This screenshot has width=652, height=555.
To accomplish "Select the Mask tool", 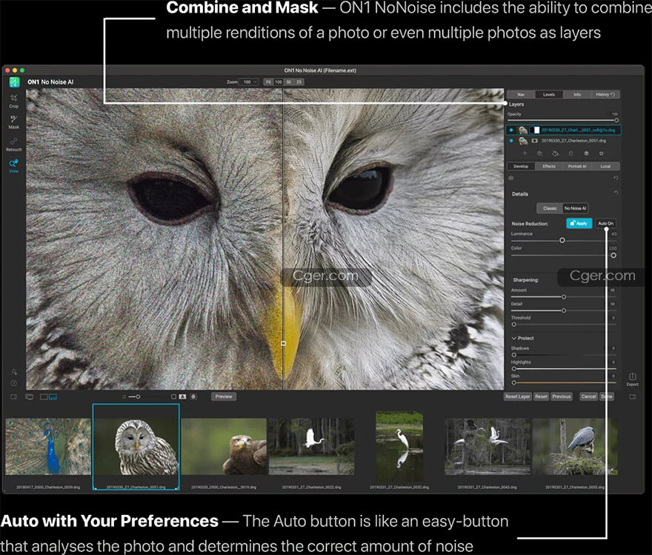I will tap(14, 122).
